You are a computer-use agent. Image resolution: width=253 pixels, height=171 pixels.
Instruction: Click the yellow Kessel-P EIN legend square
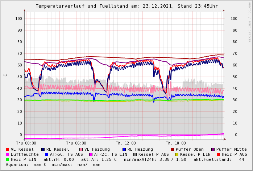177,154
